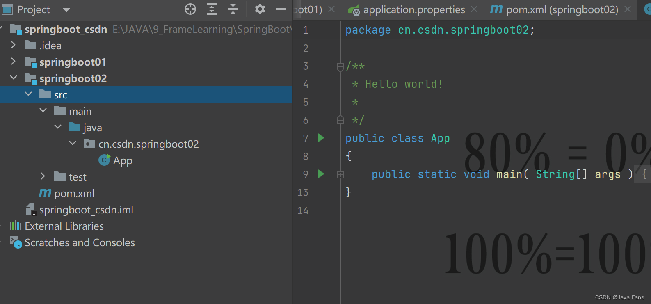Expand the test folder
651x304 pixels.
[x=43, y=176]
